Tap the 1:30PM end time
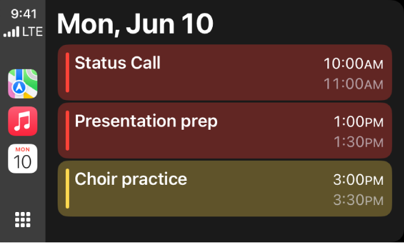404x243 pixels. 358,142
